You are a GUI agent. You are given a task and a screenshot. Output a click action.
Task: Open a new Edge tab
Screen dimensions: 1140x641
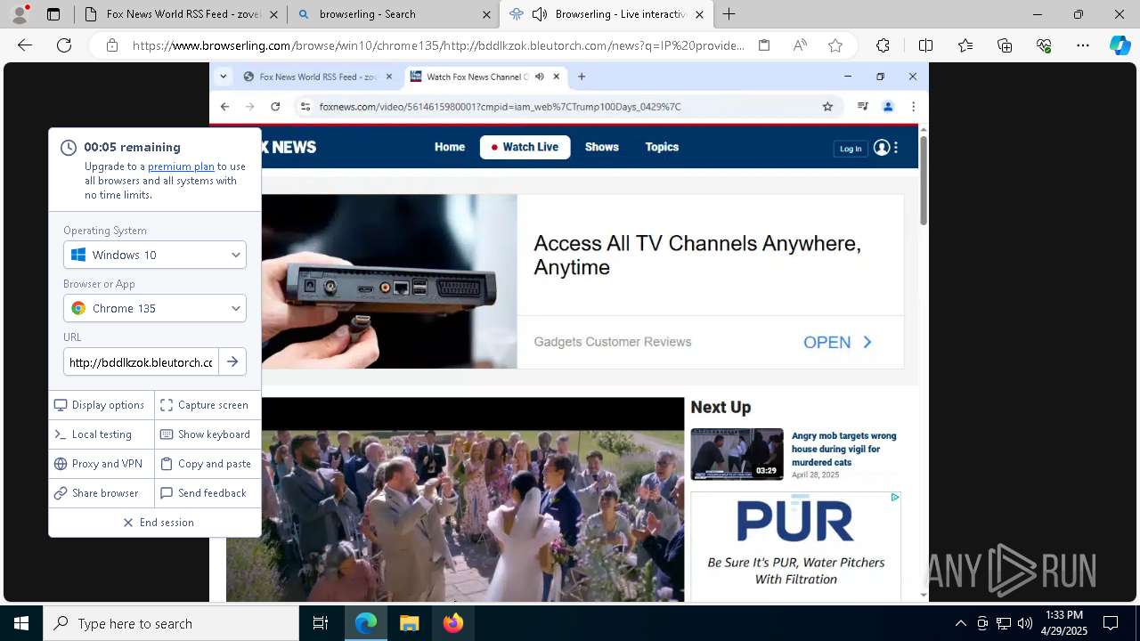point(729,14)
